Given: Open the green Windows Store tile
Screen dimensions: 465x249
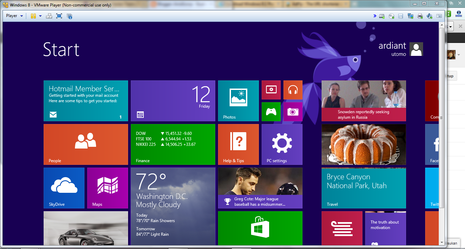Looking at the screenshot, I should 260,228.
